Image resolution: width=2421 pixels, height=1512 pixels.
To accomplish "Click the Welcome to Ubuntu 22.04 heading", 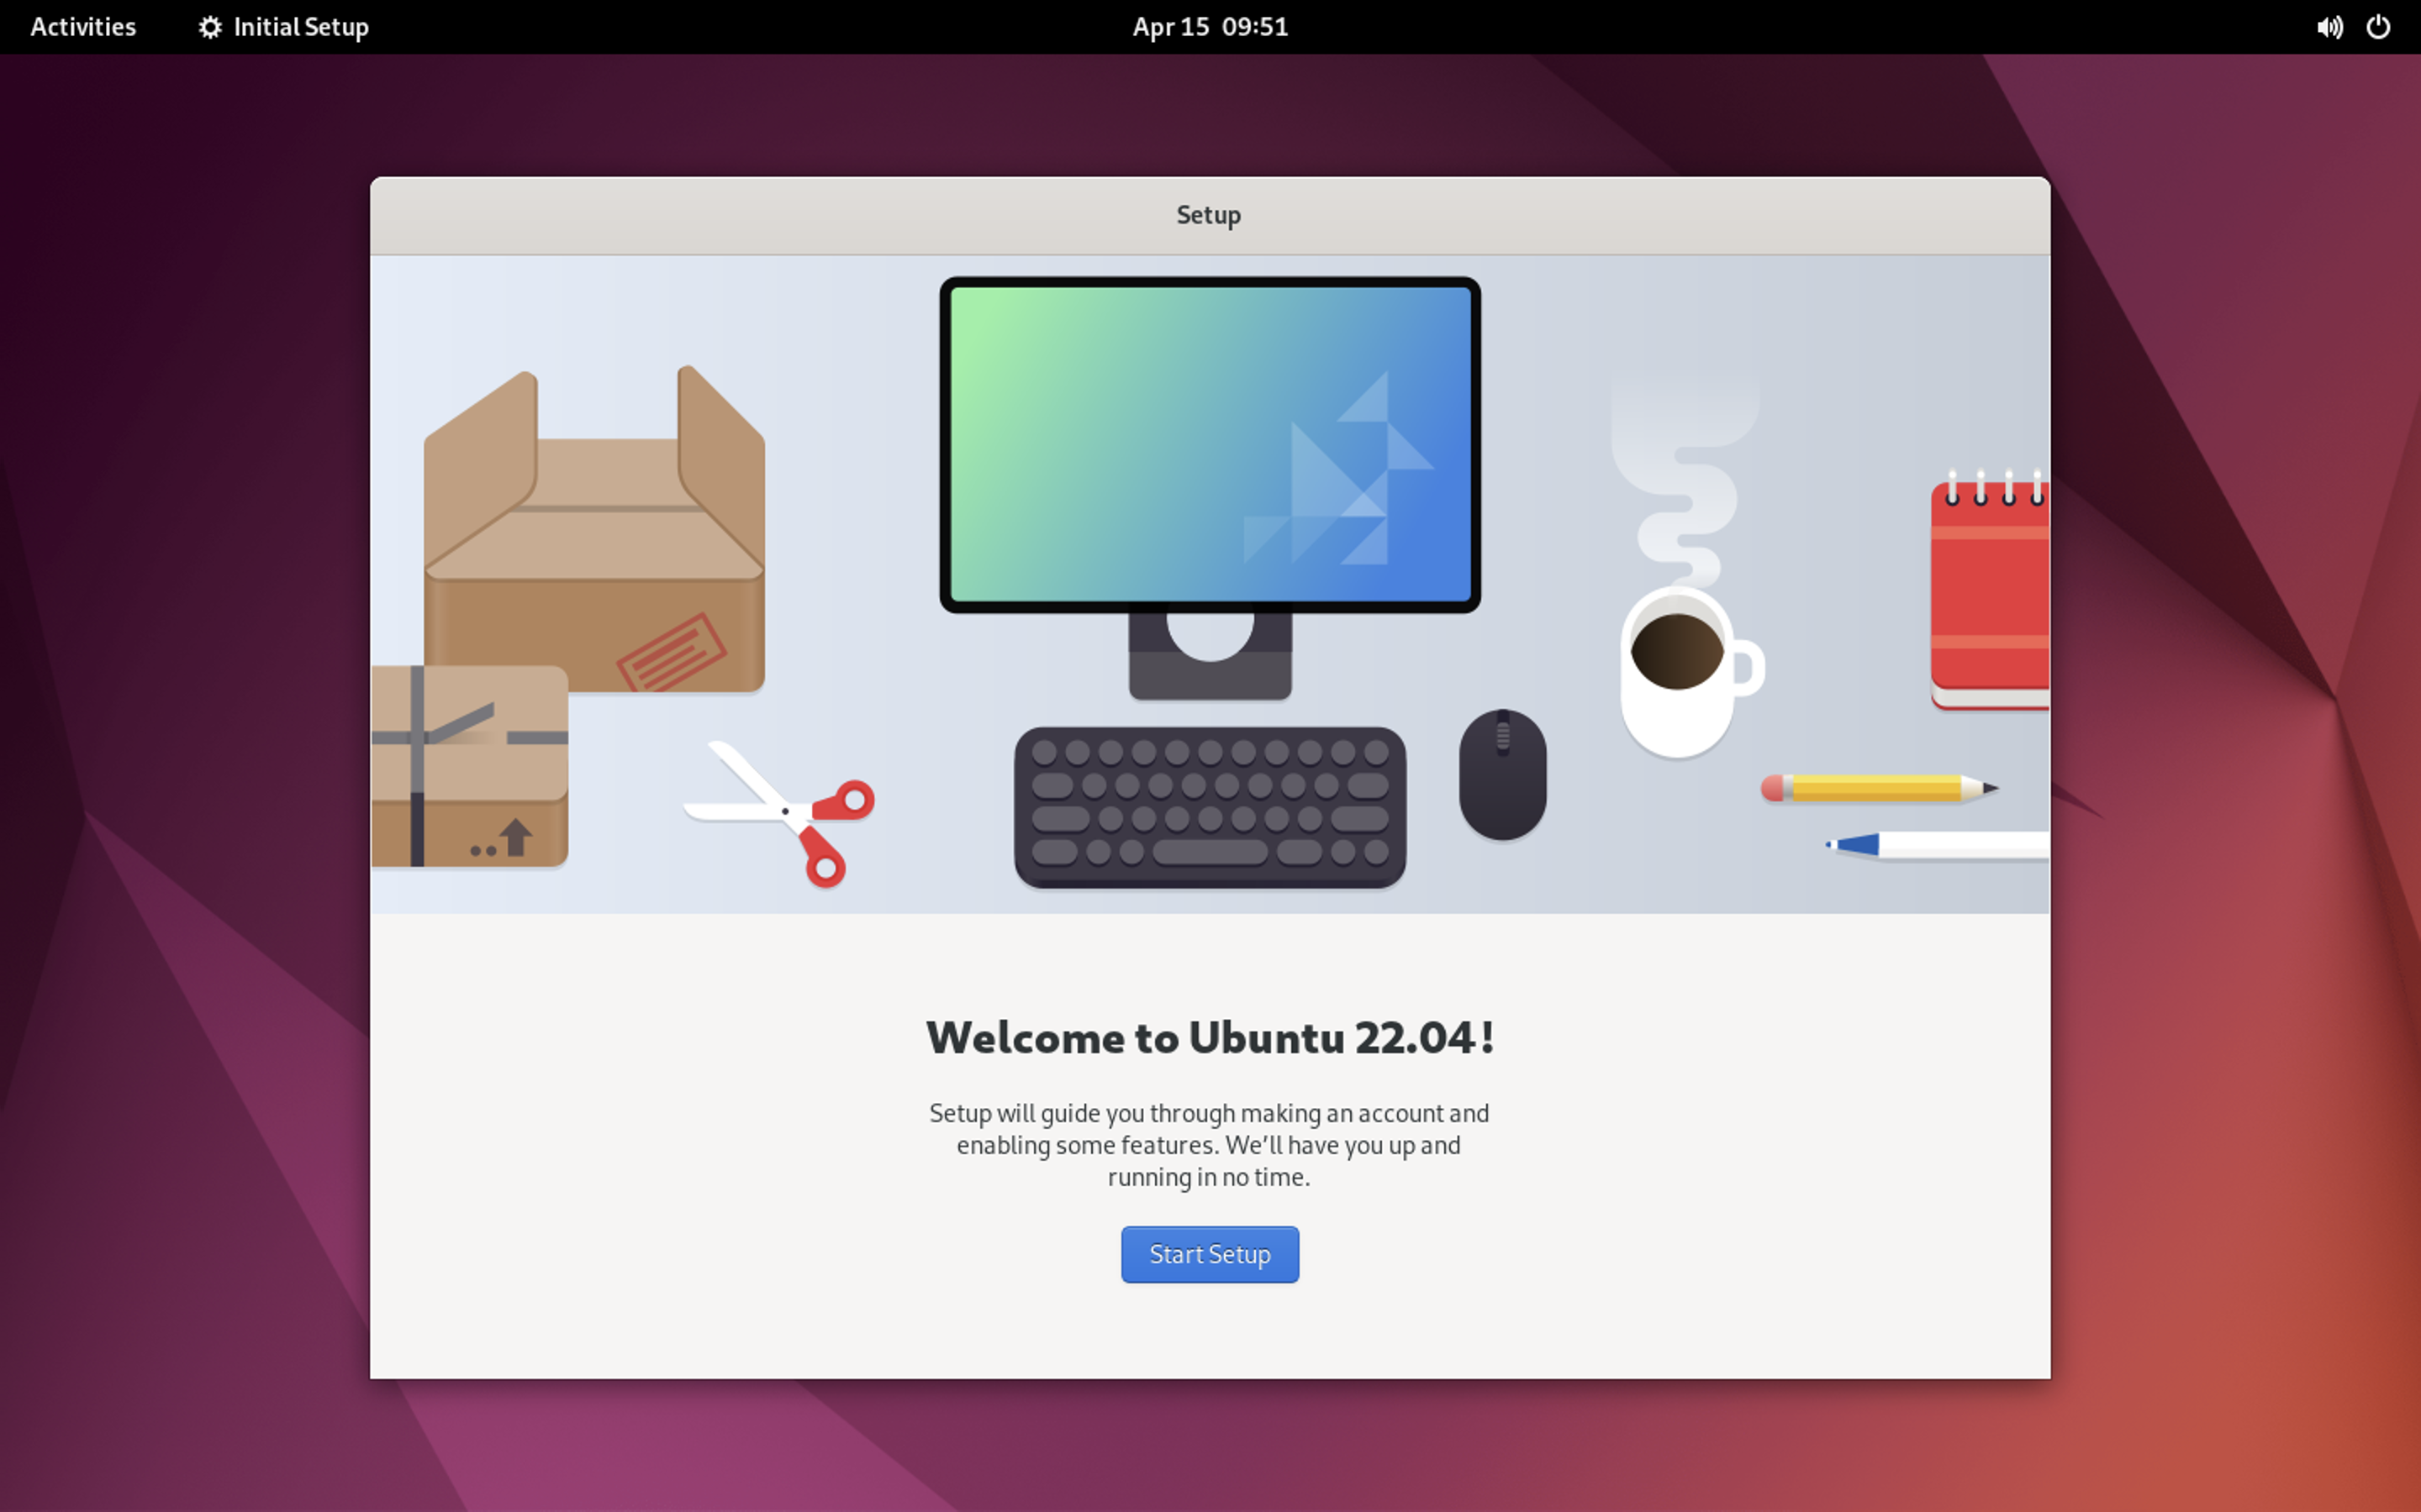I will [x=1210, y=1038].
